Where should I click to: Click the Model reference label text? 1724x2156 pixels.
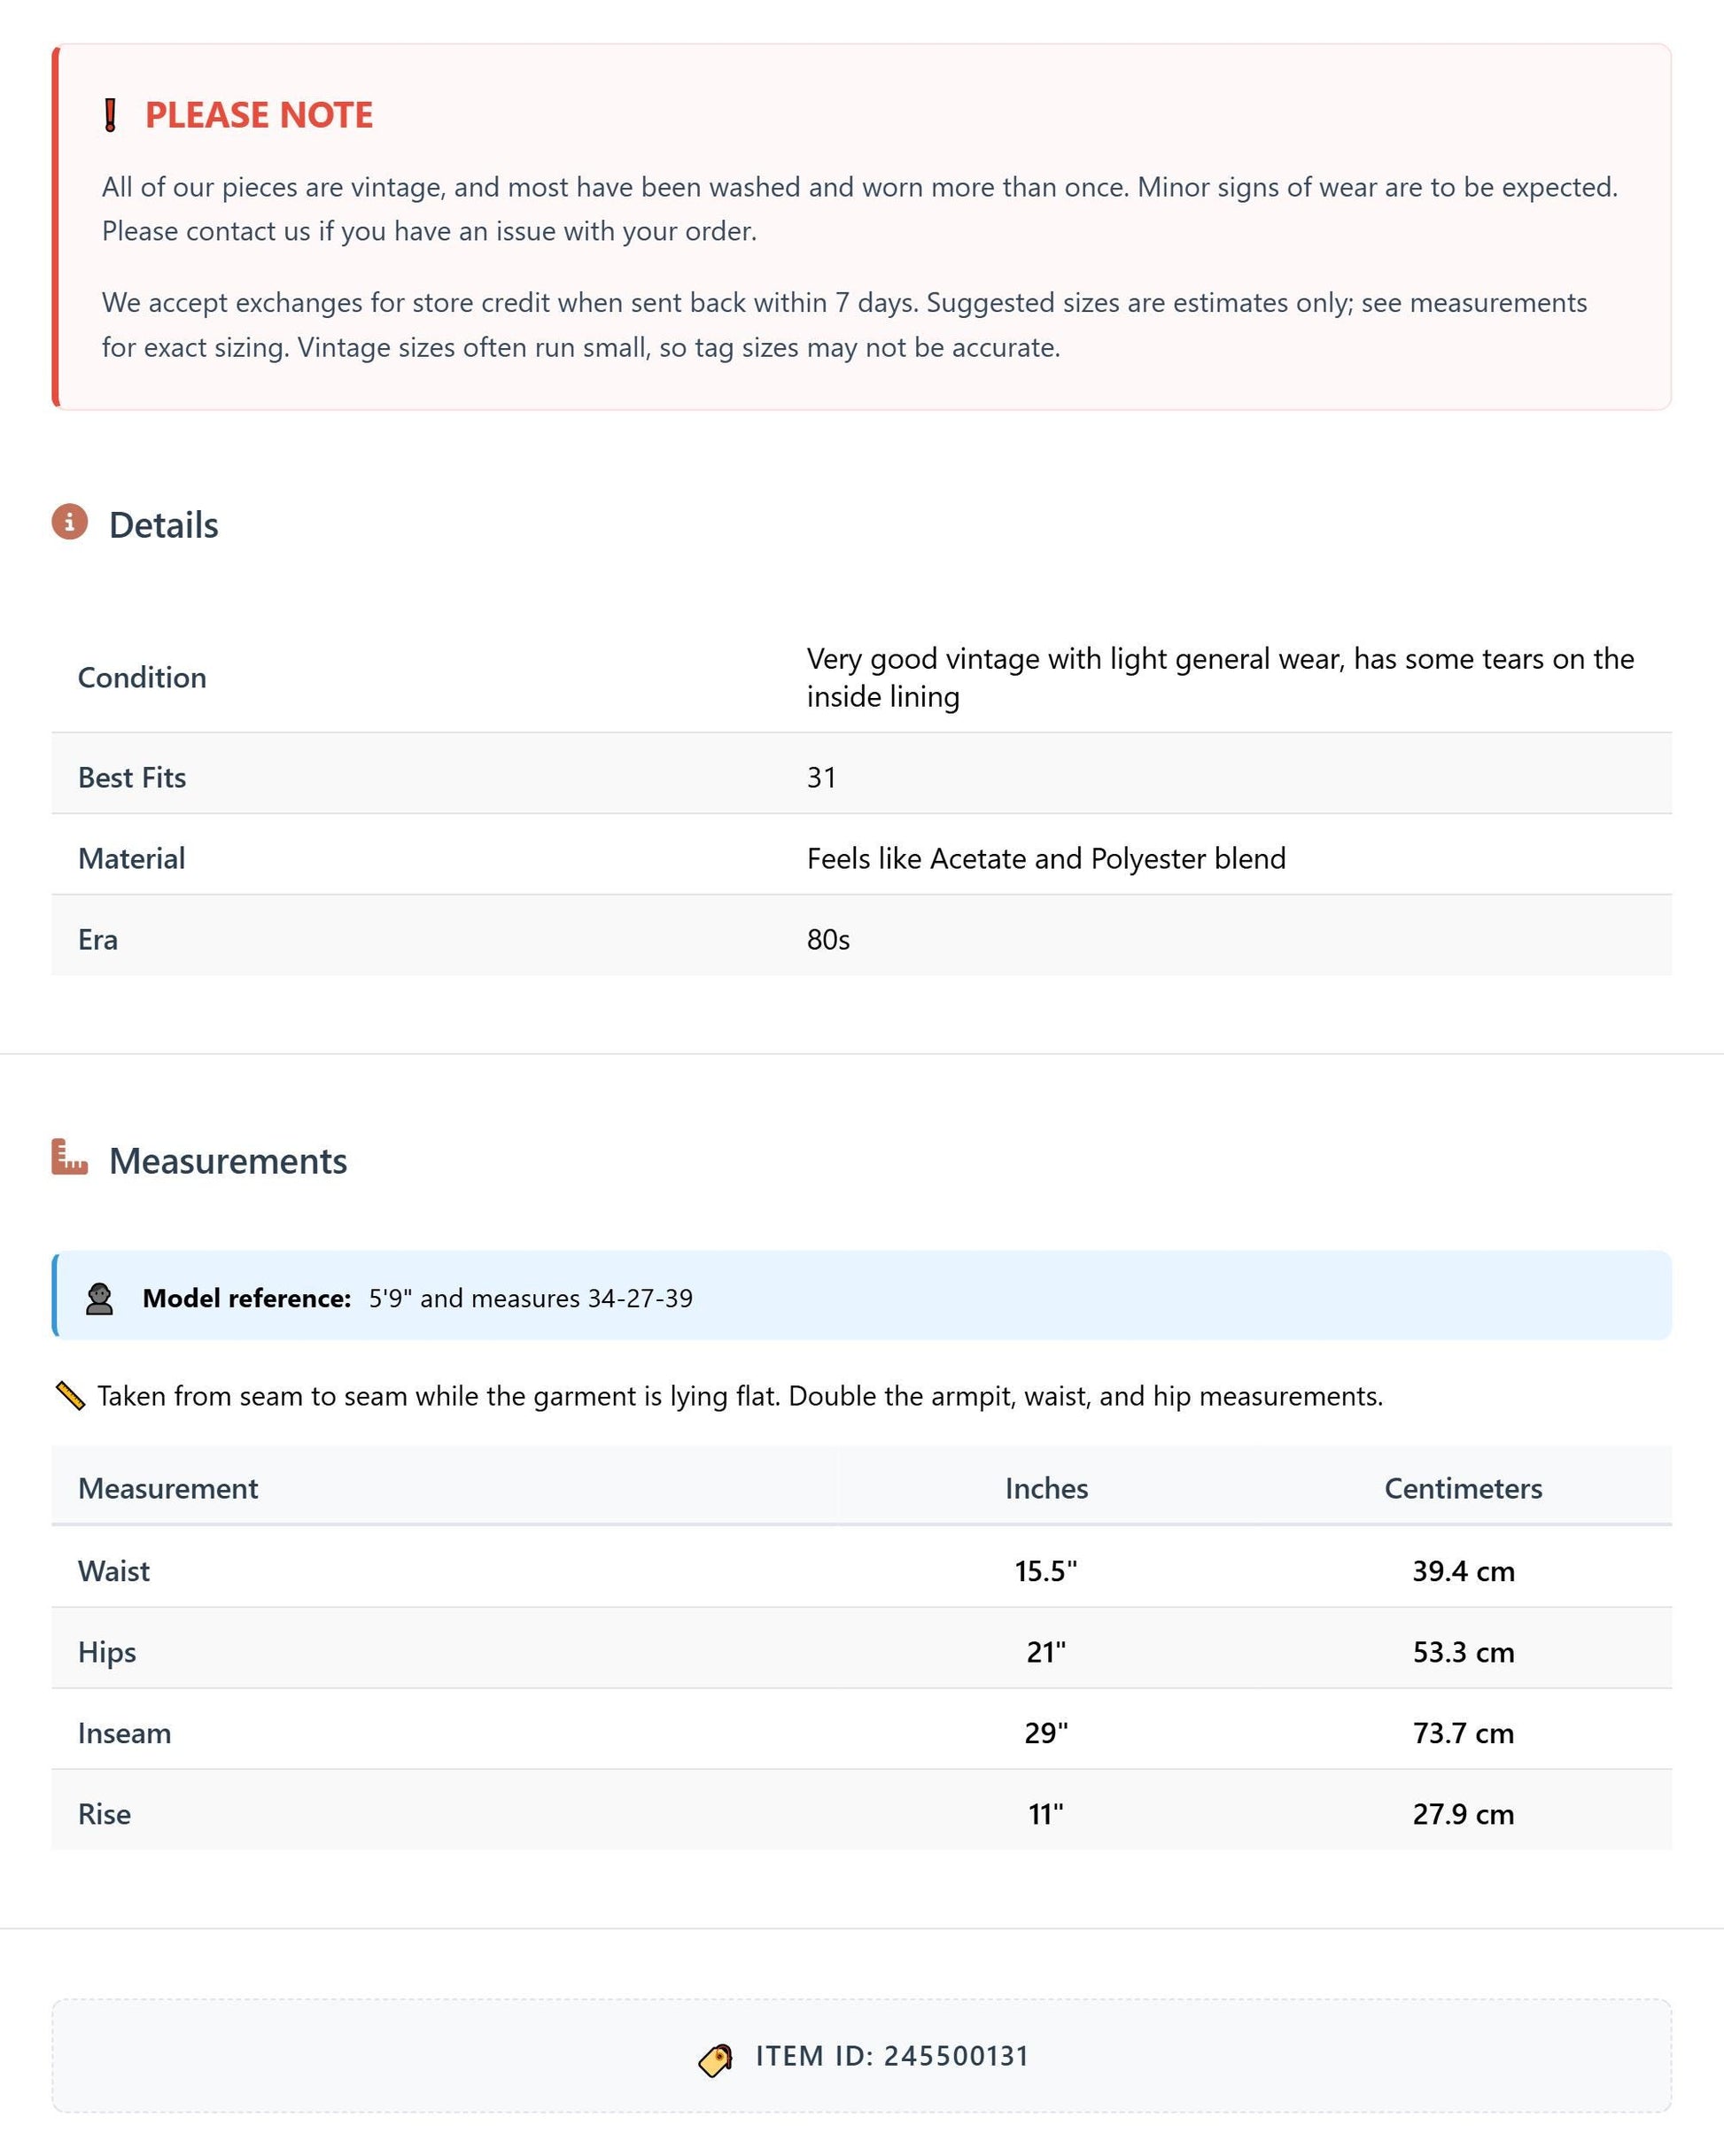click(x=247, y=1298)
